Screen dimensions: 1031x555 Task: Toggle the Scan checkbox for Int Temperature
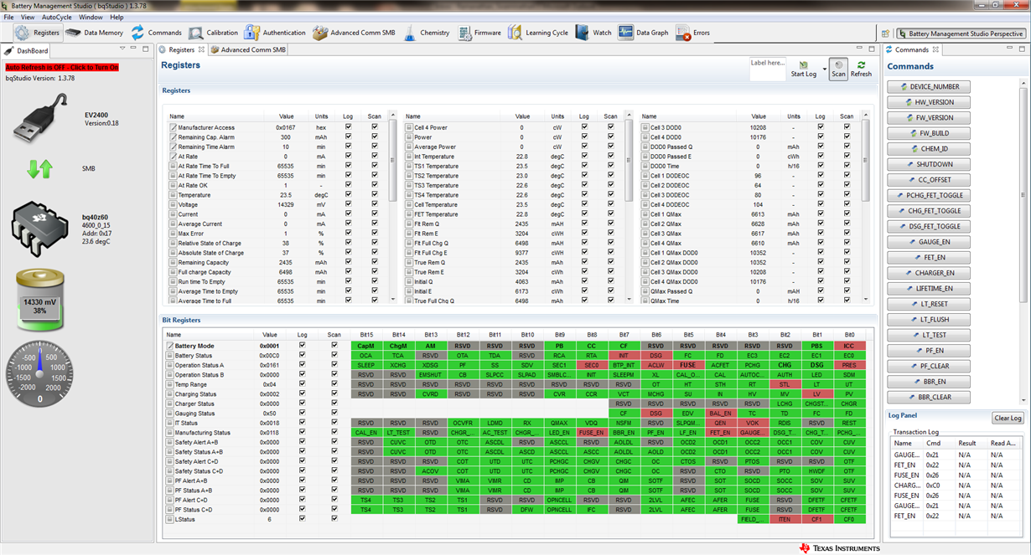pyautogui.click(x=611, y=157)
